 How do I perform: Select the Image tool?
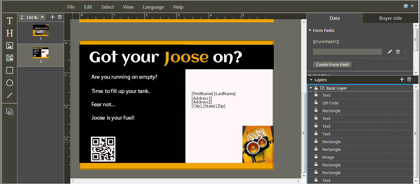pos(10,46)
